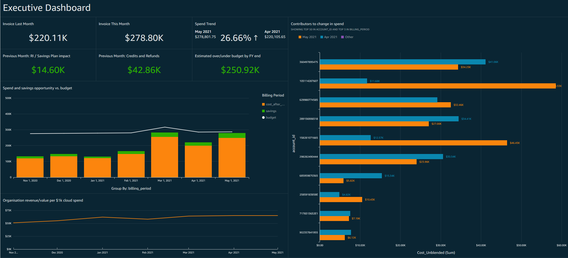Click the May 1, 2021 axis label
This screenshot has height=258, width=568.
pyautogui.click(x=232, y=180)
